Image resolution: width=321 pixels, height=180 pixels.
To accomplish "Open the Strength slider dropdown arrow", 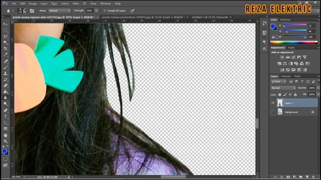I will coord(96,10).
